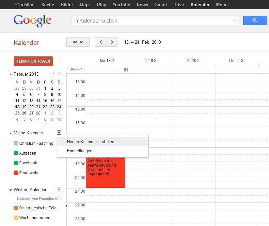Show next month in mini calendar

tap(59, 74)
